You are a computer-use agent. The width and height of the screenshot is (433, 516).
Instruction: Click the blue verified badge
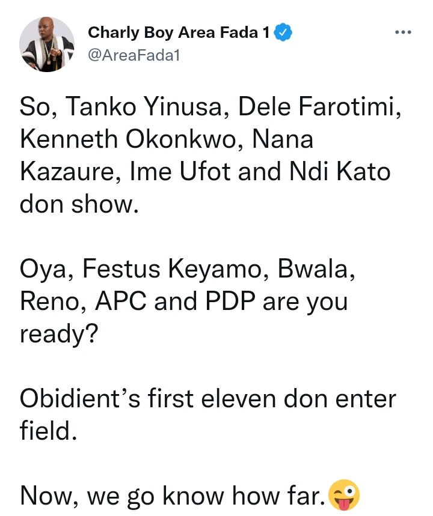(x=283, y=33)
